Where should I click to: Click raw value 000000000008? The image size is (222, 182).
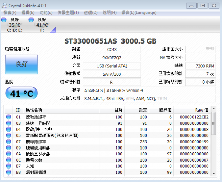194,130
